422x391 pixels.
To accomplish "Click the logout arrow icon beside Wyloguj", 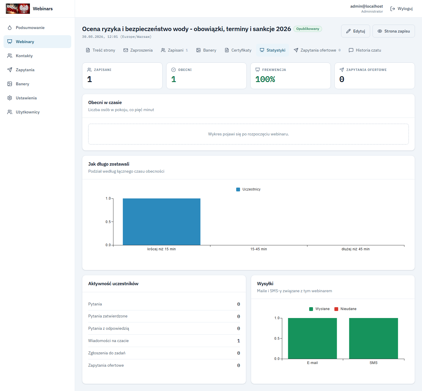I will pos(393,9).
